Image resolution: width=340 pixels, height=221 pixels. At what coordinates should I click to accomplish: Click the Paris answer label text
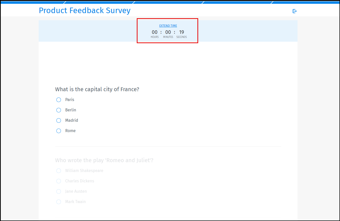[70, 100]
